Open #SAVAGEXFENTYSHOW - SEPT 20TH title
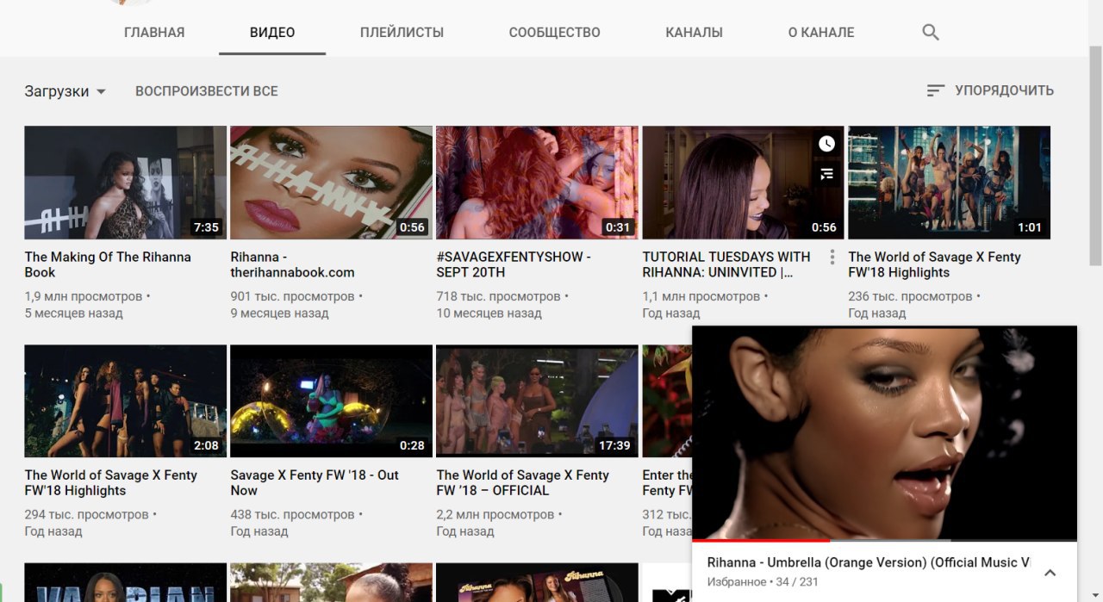The height and width of the screenshot is (602, 1103). pyautogui.click(x=514, y=264)
